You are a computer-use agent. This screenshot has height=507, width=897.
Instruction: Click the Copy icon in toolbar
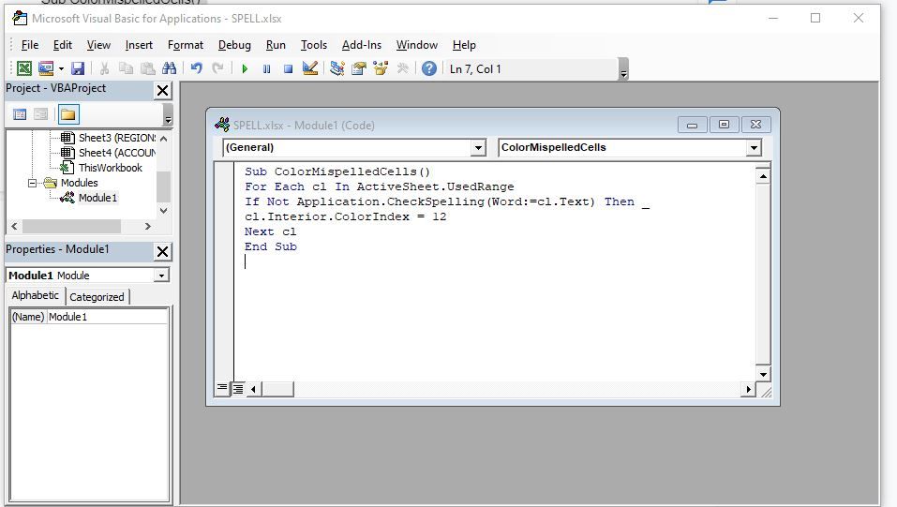126,68
